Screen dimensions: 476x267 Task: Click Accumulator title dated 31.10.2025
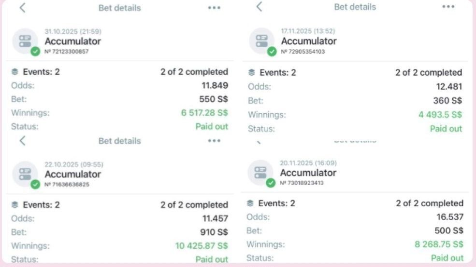(x=72, y=41)
